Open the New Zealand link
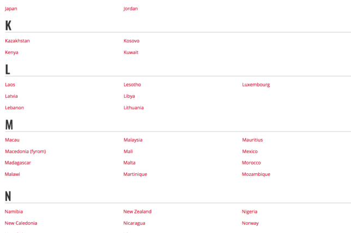Viewport: 351px width, 233px height. [x=137, y=212]
